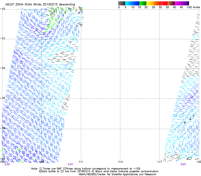Click the '-12' latitude axis label
This screenshot has width=201, height=176.
[x=2, y=38]
